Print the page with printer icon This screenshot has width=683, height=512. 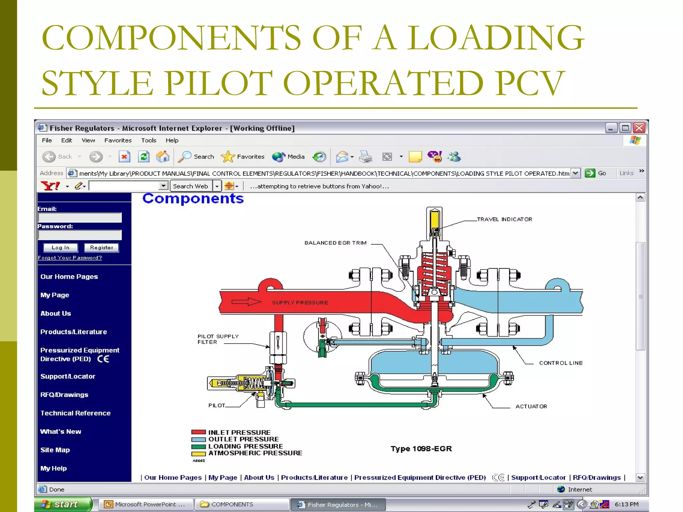click(366, 157)
